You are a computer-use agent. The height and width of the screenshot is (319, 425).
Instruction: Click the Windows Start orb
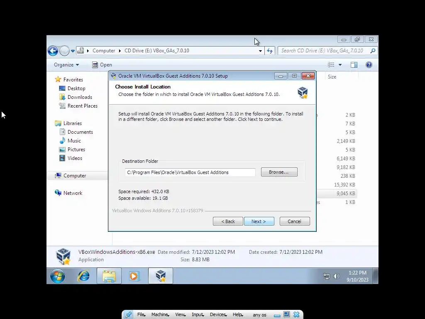point(57,276)
